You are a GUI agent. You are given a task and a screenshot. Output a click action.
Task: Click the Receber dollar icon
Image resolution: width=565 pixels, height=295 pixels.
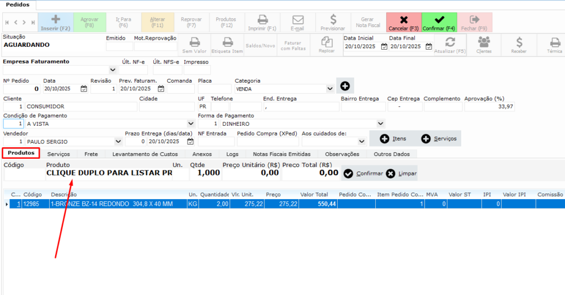pyautogui.click(x=519, y=42)
